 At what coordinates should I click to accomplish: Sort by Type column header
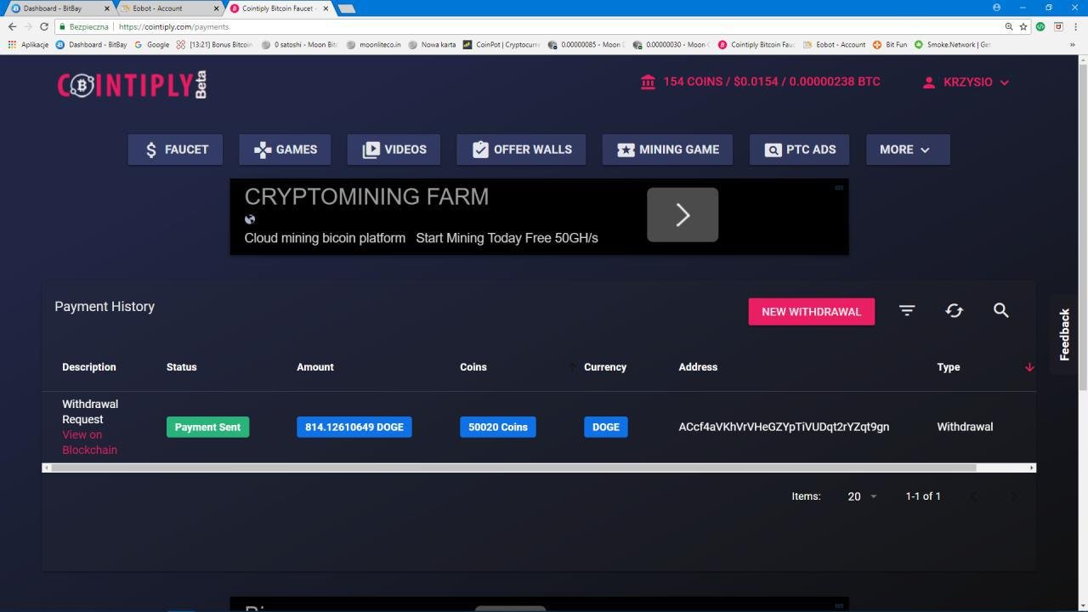949,367
